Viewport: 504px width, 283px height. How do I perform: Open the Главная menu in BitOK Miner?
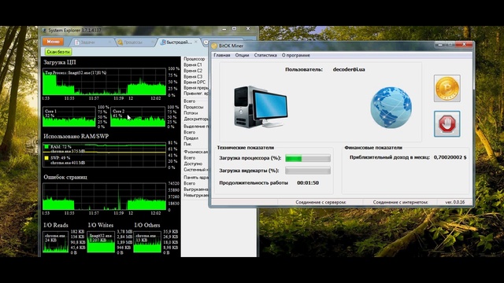(222, 55)
